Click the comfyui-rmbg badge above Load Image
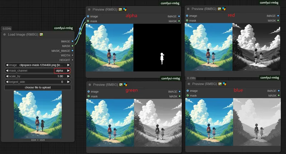 pyautogui.click(x=64, y=28)
